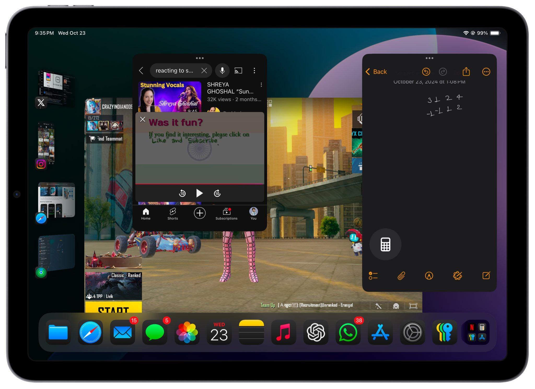Select the YouTube search field
This screenshot has height=389, width=535.
tap(181, 70)
